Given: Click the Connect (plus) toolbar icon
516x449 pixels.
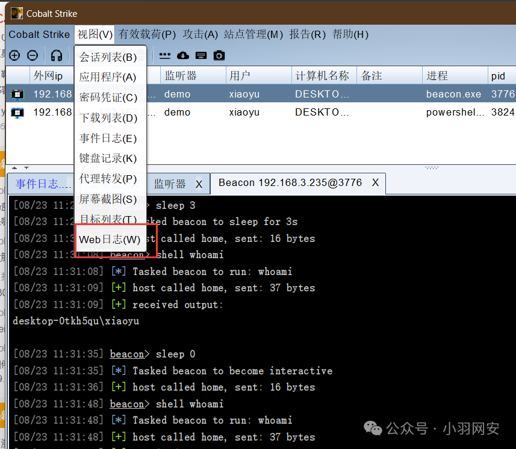Looking at the screenshot, I should [14, 55].
